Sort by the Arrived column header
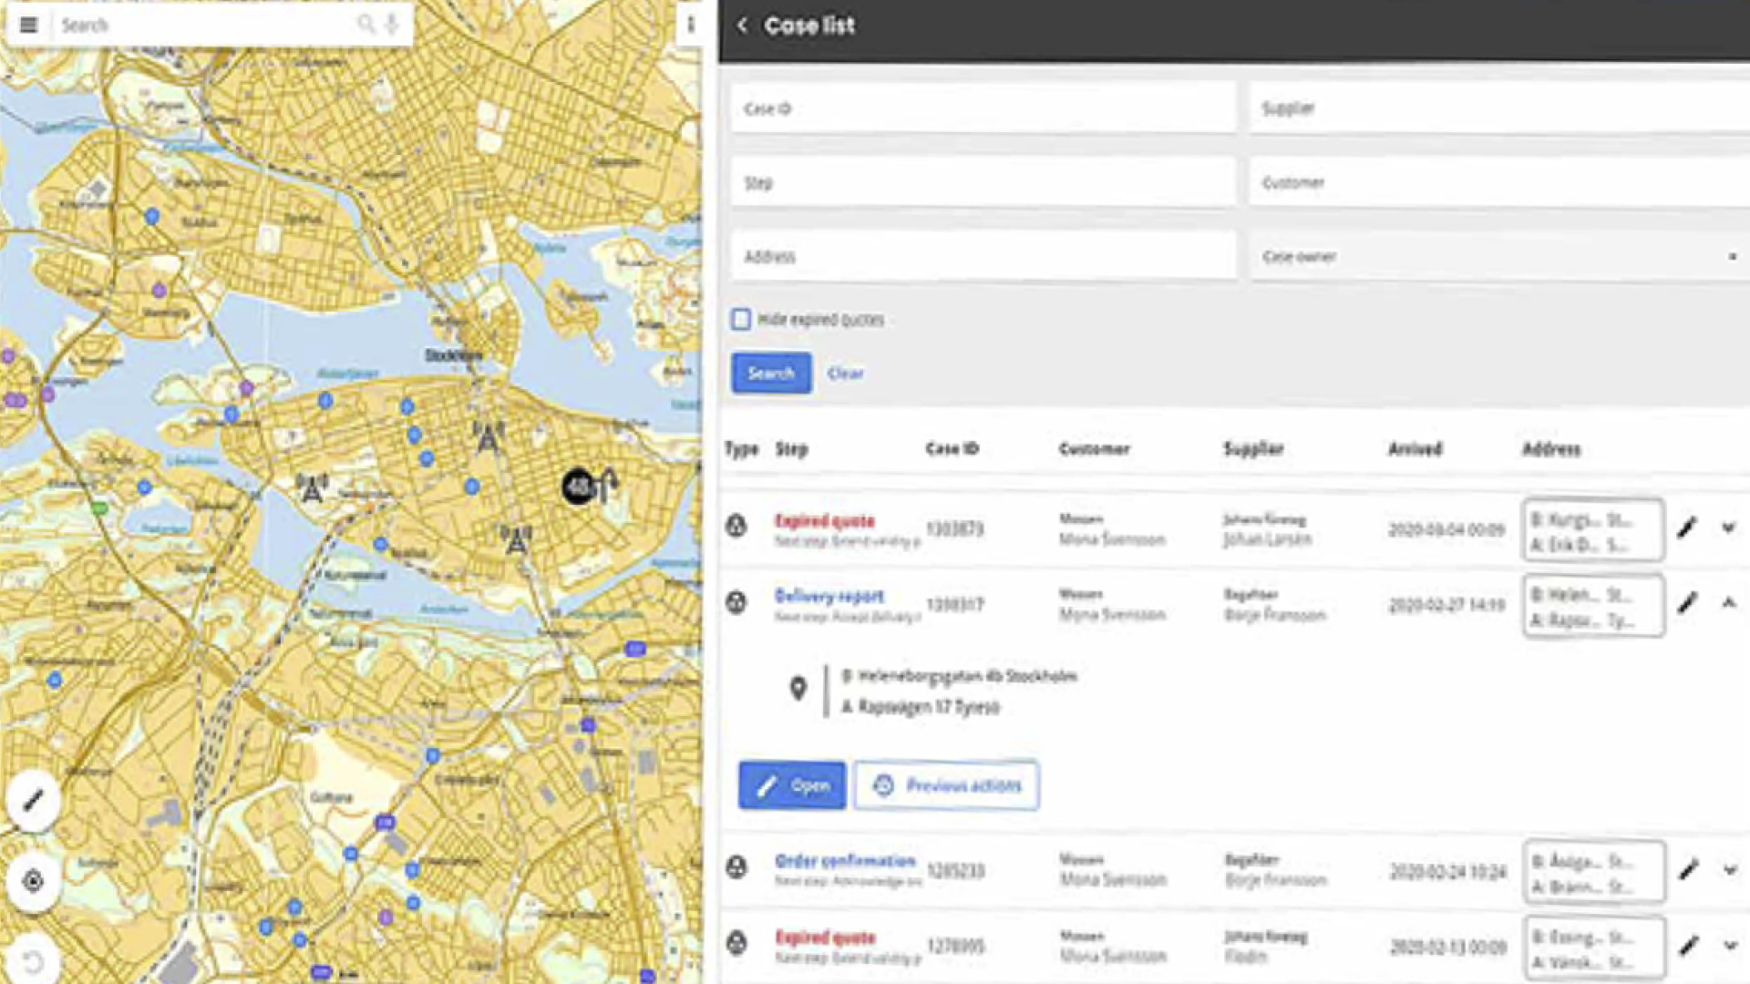Viewport: 1750px width, 984px height. coord(1415,448)
